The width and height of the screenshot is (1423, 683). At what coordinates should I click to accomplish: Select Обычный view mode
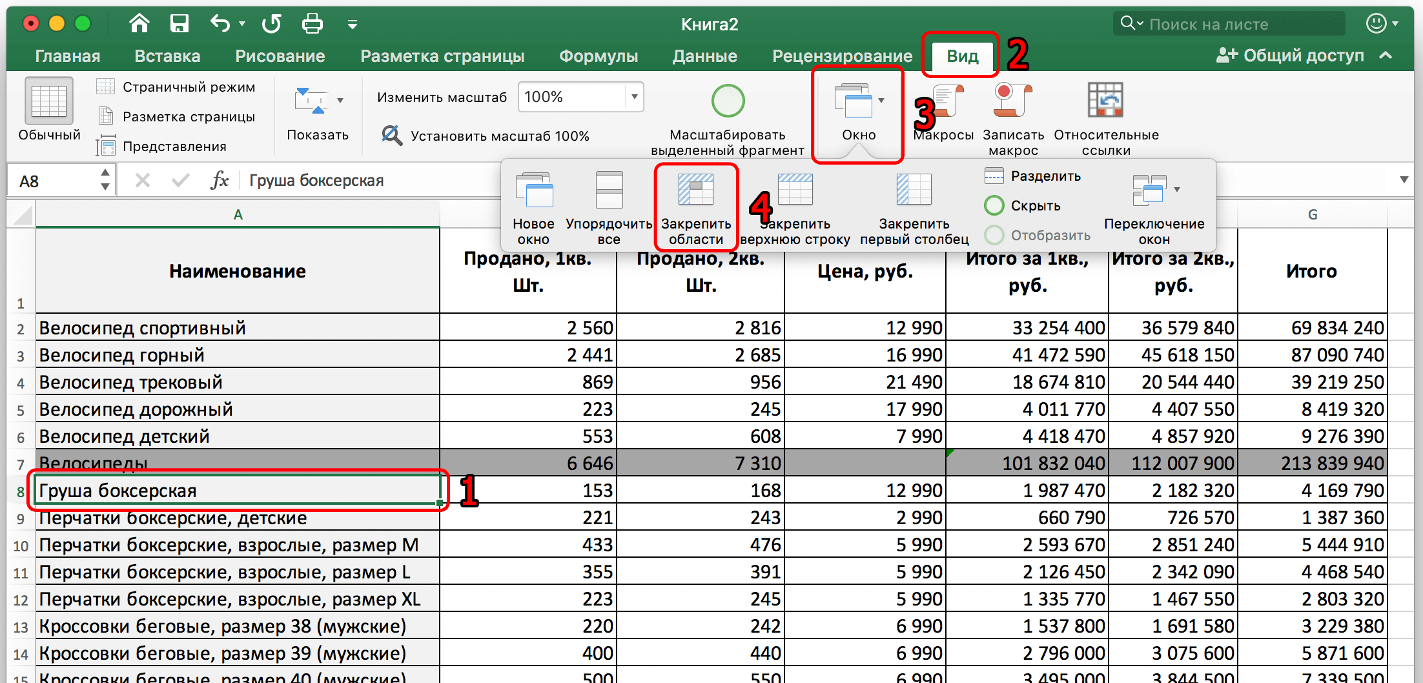49,108
